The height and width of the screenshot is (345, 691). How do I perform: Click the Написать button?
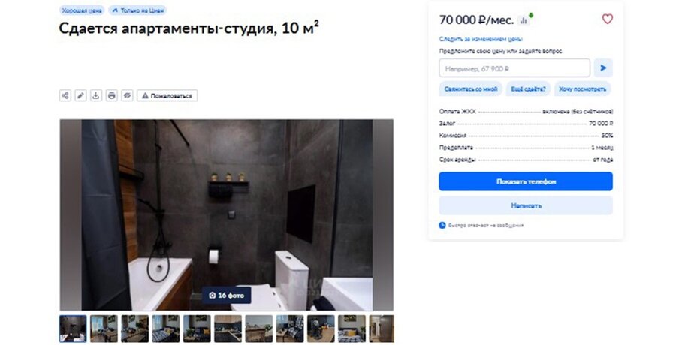526,205
